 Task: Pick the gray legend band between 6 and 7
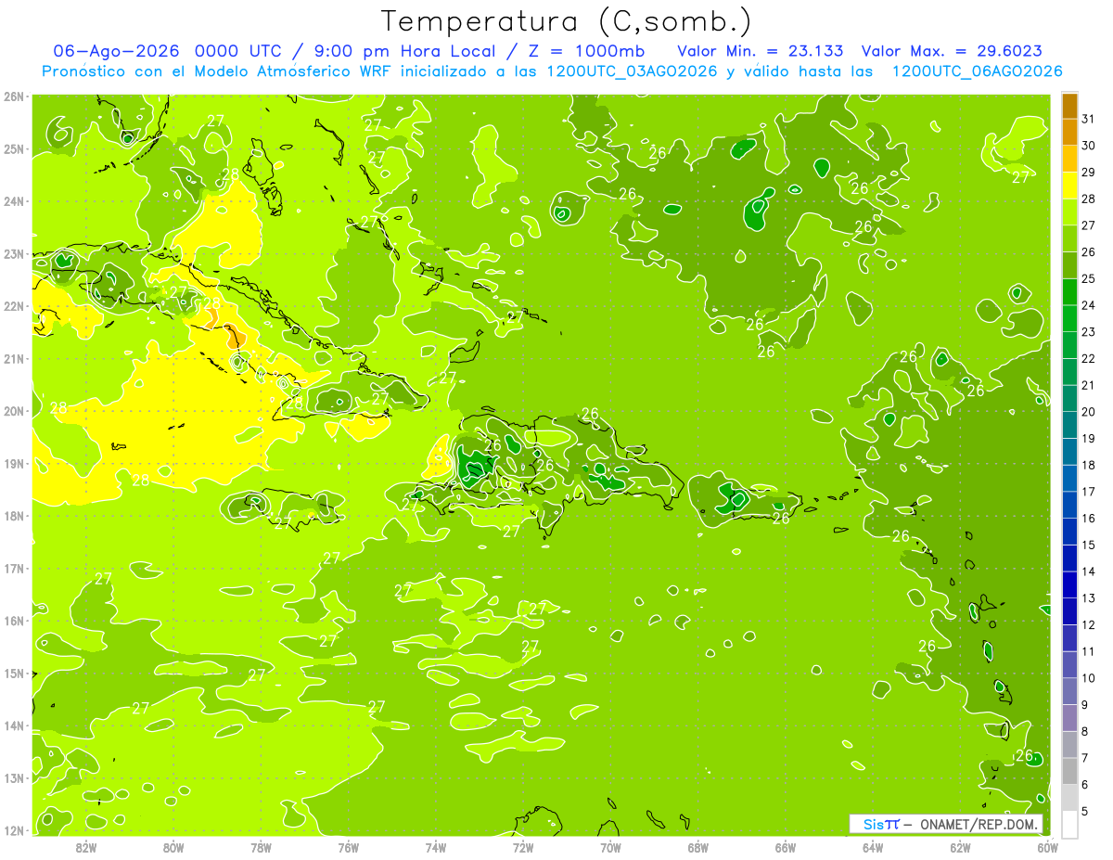1069,771
